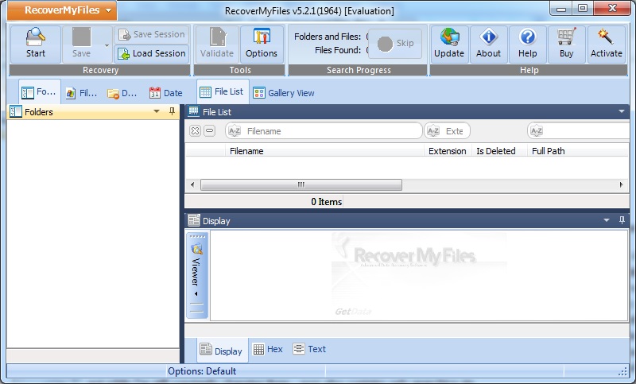
Task: Click the Activate wand icon
Action: point(607,37)
